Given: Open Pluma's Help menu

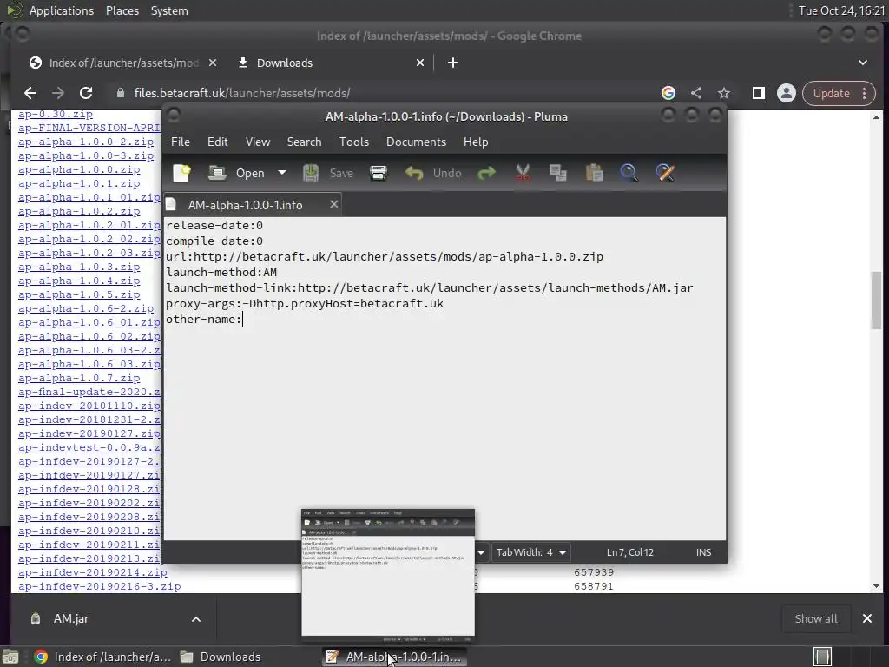Looking at the screenshot, I should (476, 142).
